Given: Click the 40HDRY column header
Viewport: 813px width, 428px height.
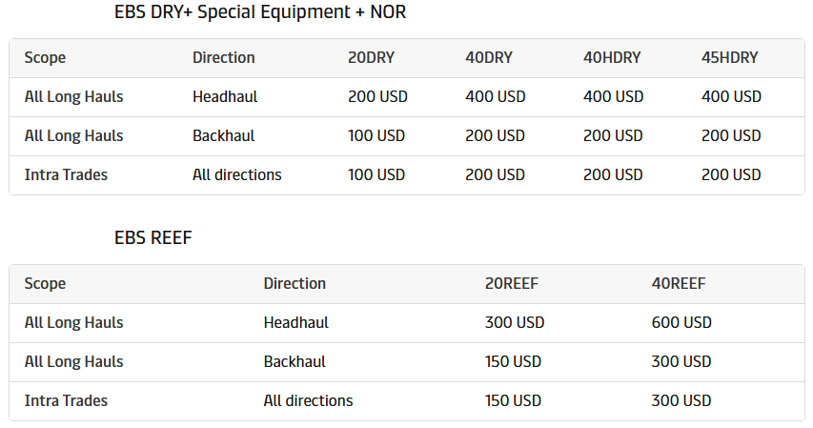Looking at the screenshot, I should [611, 58].
